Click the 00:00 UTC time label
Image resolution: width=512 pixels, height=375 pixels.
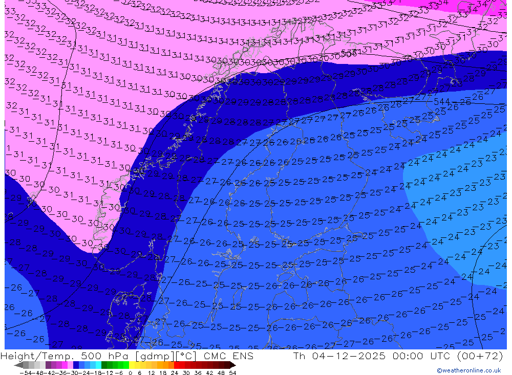pos(421,356)
